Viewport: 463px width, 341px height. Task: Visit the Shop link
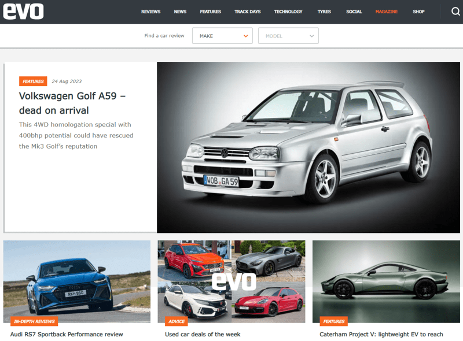click(x=418, y=12)
